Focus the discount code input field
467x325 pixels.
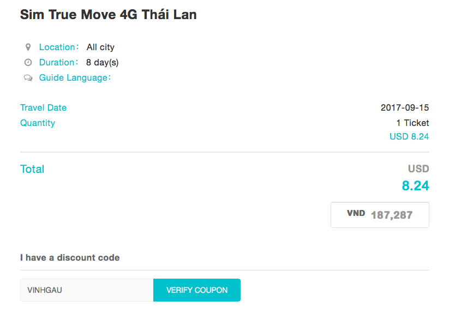coord(87,290)
